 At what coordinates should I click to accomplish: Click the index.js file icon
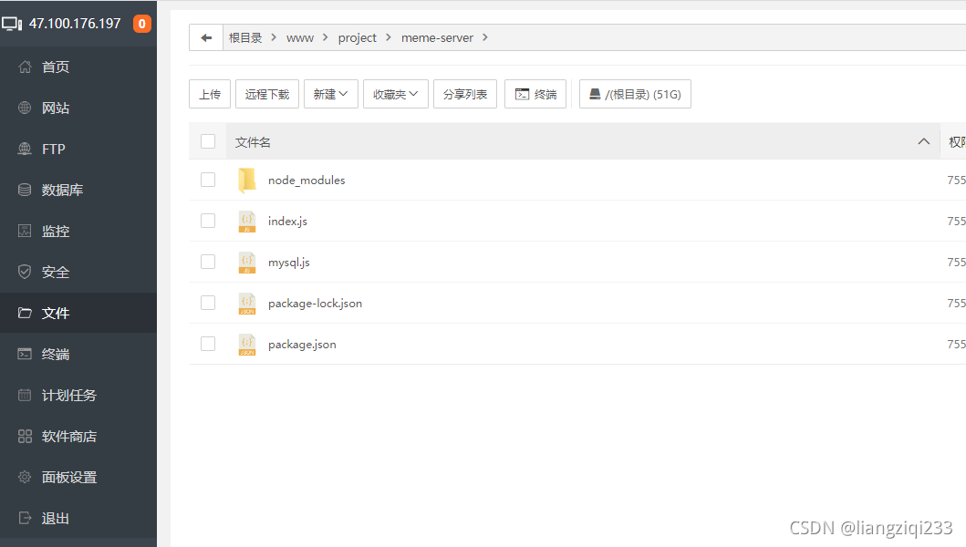[247, 222]
